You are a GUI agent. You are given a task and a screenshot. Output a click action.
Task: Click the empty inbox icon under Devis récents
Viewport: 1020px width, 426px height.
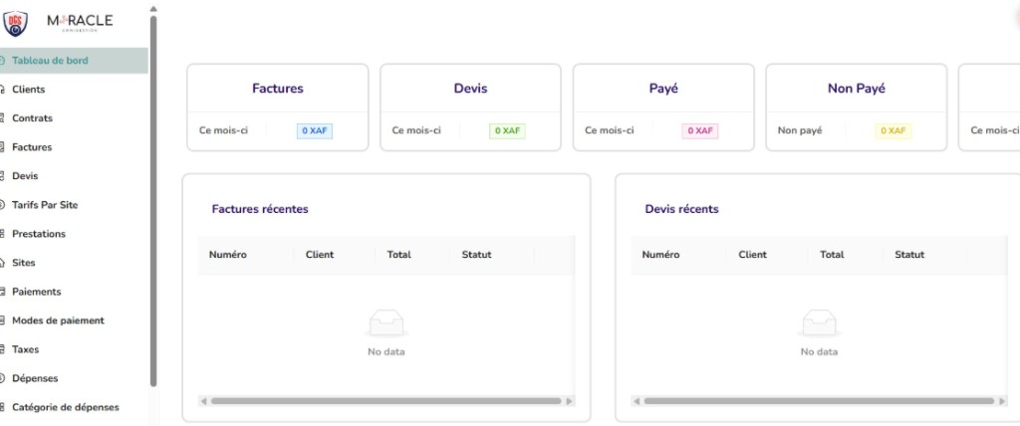tap(819, 323)
